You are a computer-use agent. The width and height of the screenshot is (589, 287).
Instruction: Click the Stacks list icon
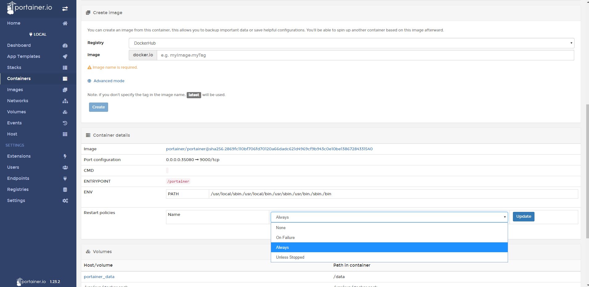(65, 68)
